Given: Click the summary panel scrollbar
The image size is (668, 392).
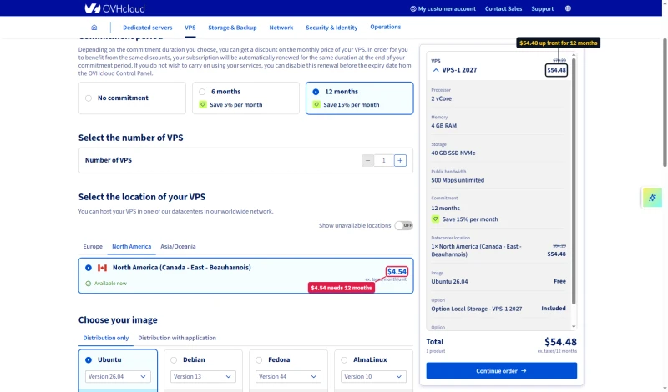Looking at the screenshot, I should 574,181.
